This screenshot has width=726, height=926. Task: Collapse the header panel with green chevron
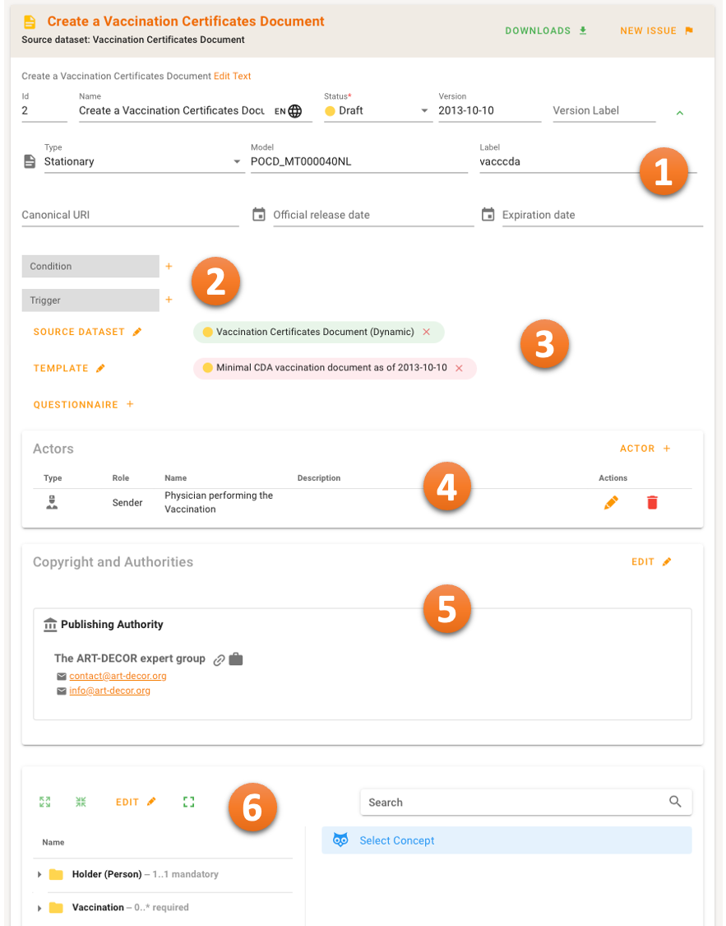click(680, 113)
